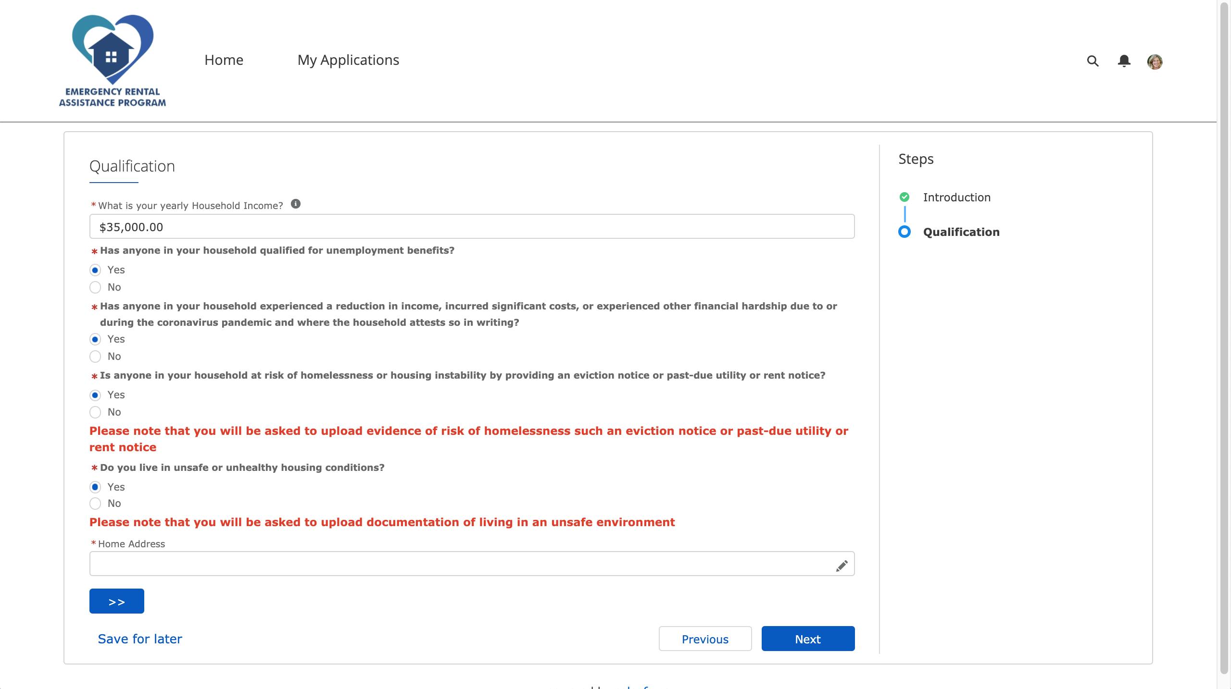Go to Home navigation item
Screen dimensions: 1231x689
point(224,60)
